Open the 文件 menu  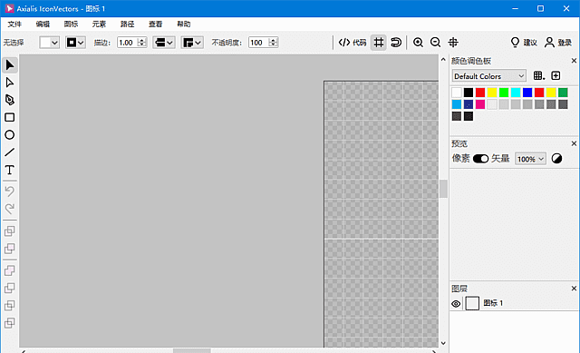click(x=14, y=25)
